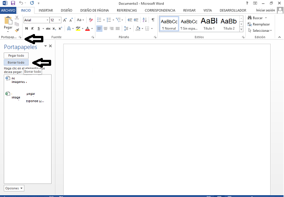Click the increase indent icon
284x197 pixels.
[136, 20]
